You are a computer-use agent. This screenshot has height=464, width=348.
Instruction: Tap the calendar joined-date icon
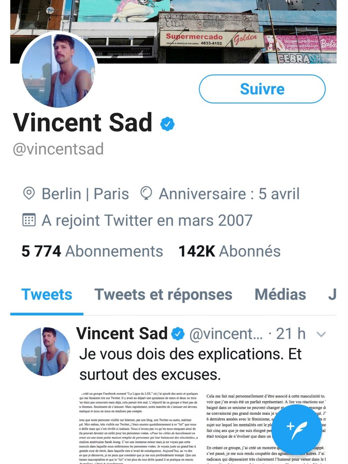29,220
